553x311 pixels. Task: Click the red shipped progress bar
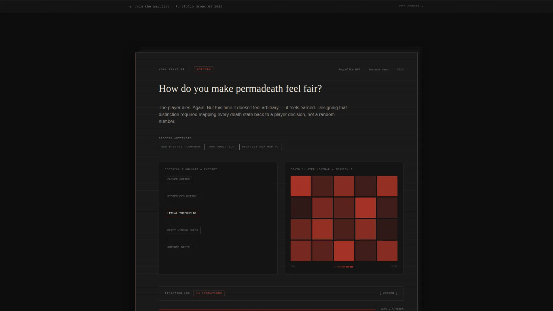pos(267,310)
